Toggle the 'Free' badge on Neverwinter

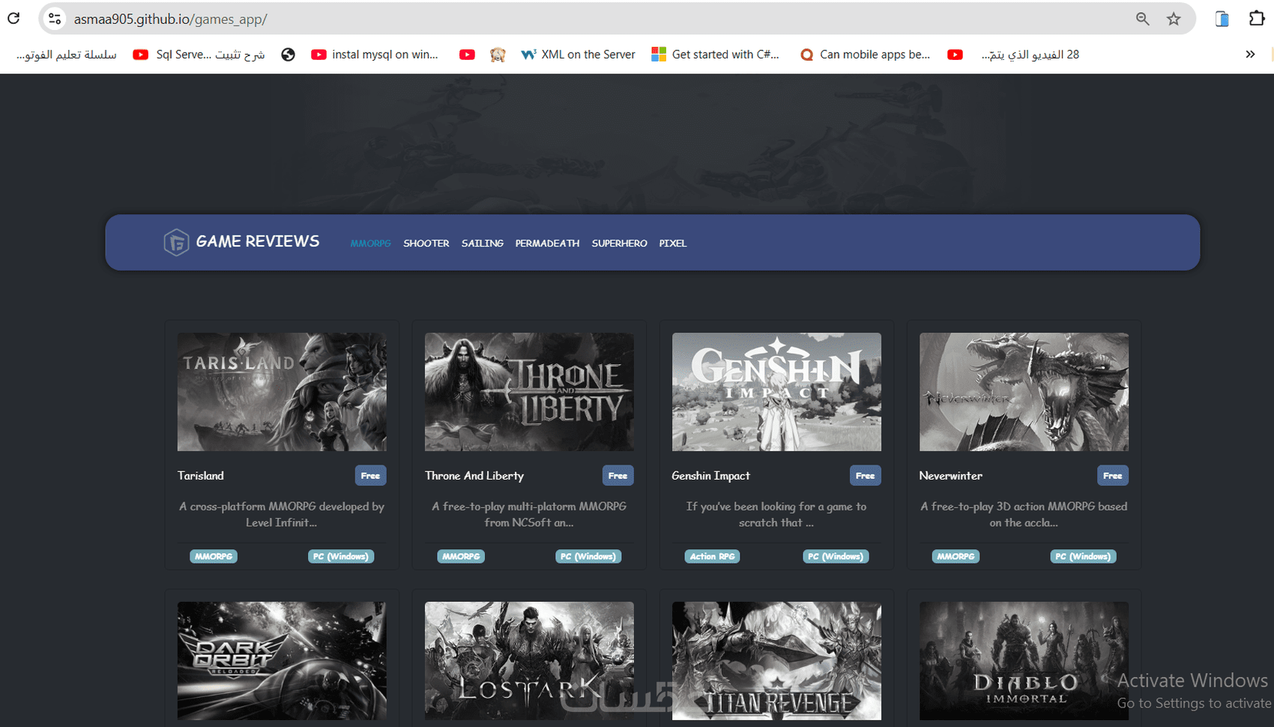click(x=1112, y=475)
